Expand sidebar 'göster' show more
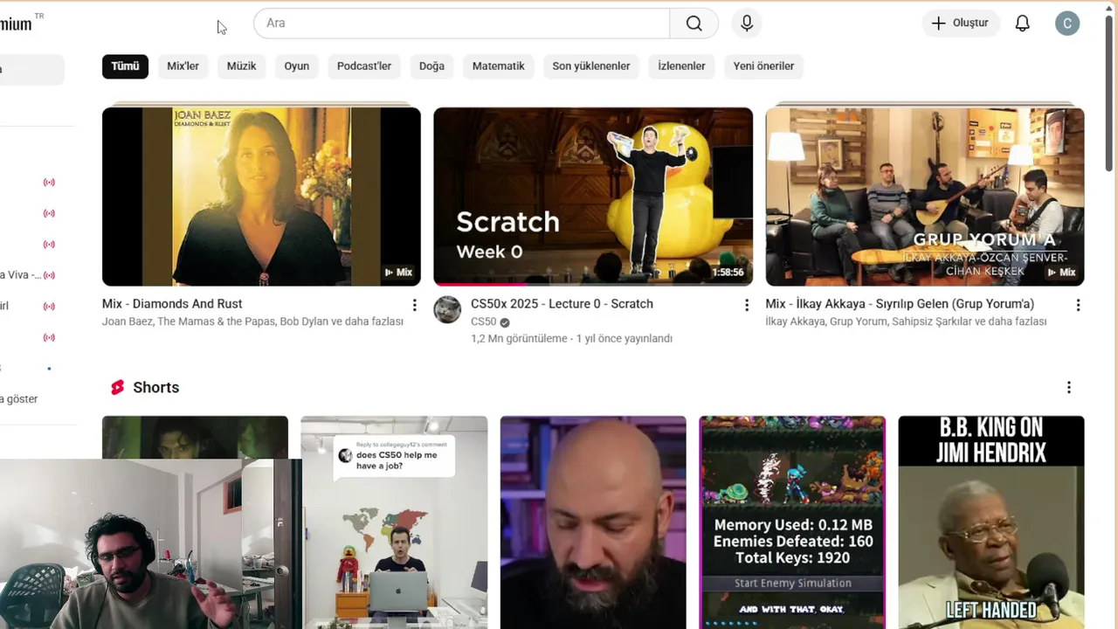 click(19, 399)
